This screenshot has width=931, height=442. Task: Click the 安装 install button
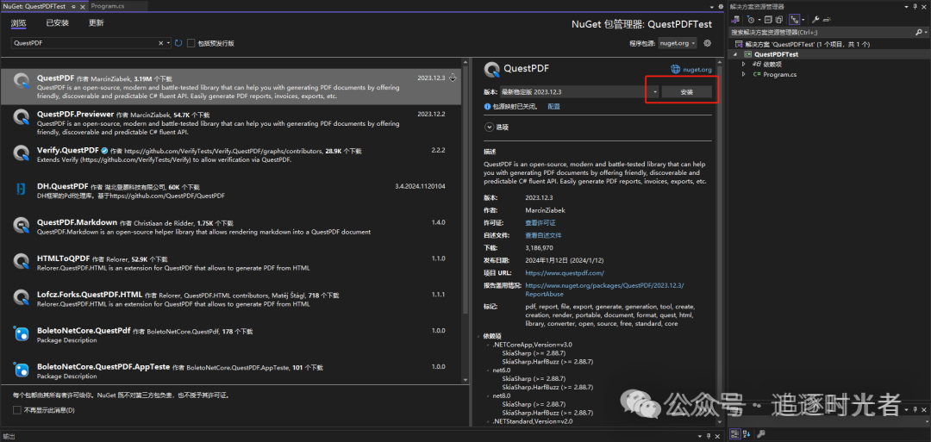tap(686, 92)
